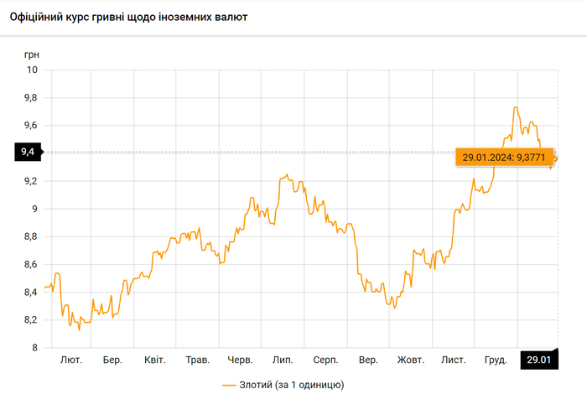Screen dimensions: 587x394
Task: Select Трав. on the time axis
Action: click(x=197, y=360)
